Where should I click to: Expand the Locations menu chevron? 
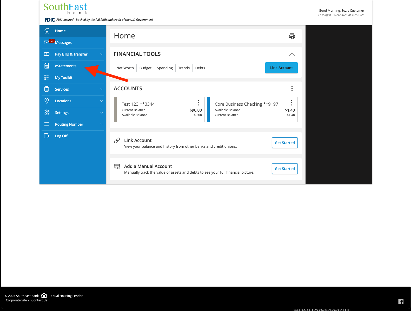[x=102, y=101]
